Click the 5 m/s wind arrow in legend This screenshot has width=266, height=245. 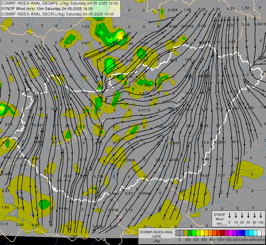[x=229, y=215]
